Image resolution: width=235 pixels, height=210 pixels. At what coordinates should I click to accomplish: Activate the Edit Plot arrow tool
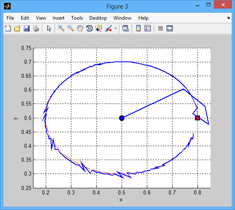click(x=49, y=28)
